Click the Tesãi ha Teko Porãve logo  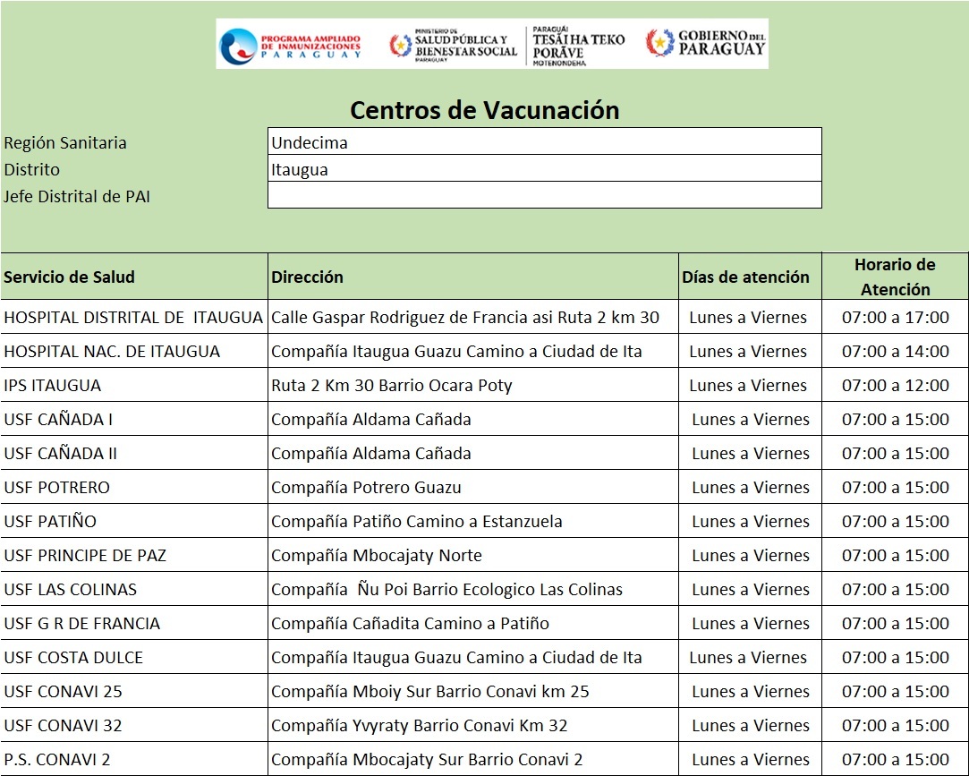point(578,45)
